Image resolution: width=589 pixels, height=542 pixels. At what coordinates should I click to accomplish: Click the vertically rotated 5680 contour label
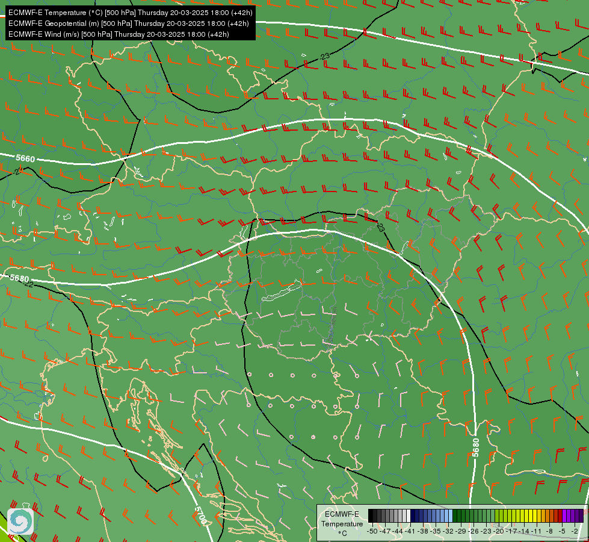(476, 447)
